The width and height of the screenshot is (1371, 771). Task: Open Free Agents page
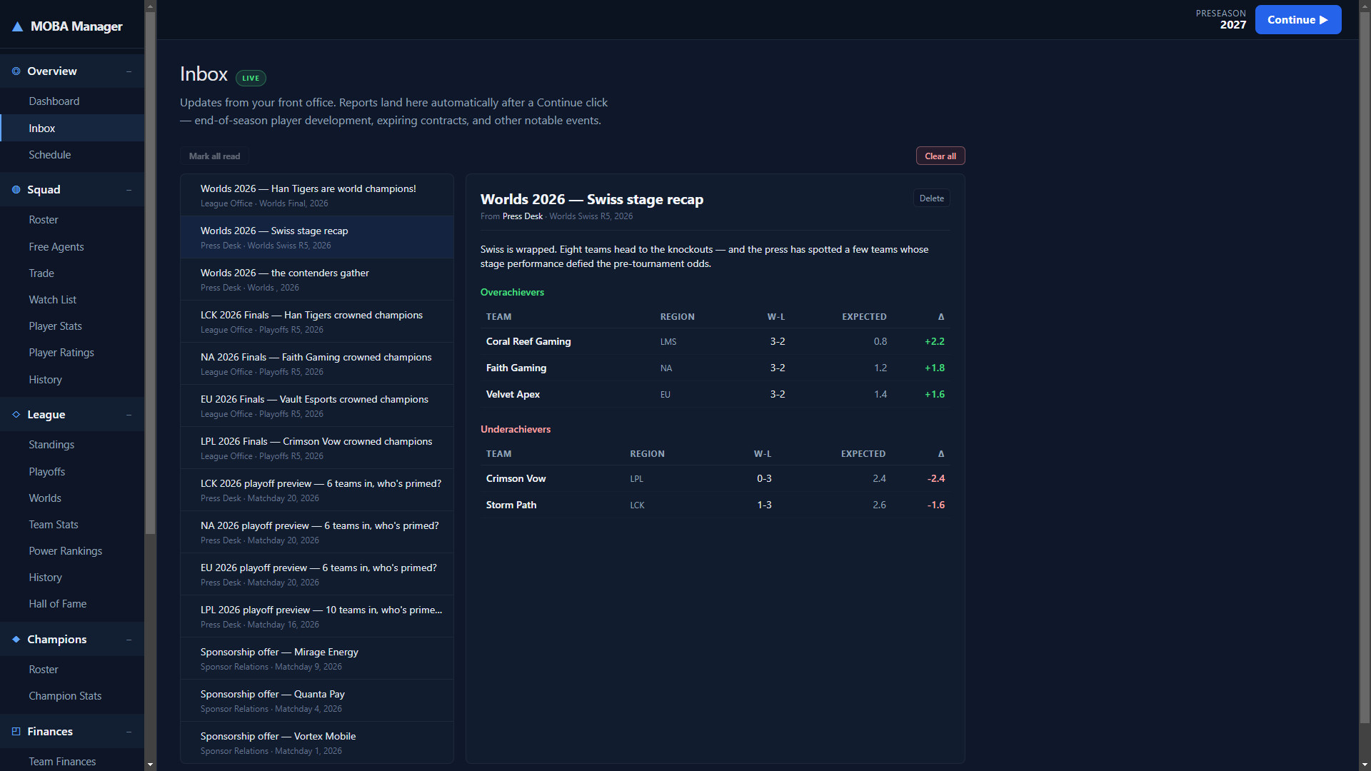(x=72, y=247)
